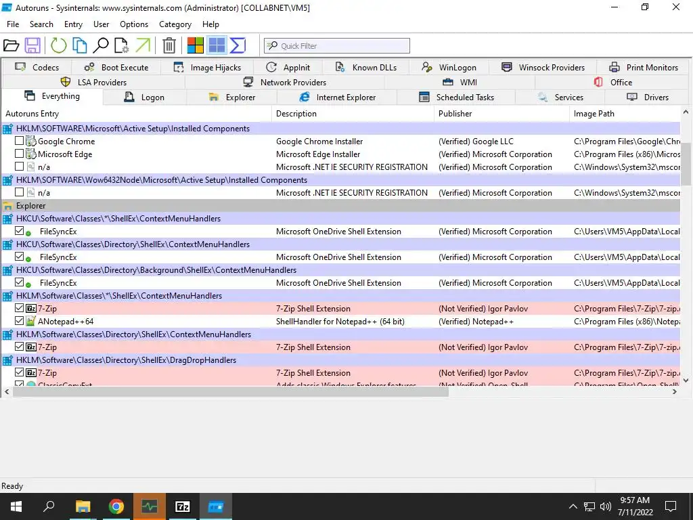This screenshot has width=693, height=520.
Task: Click the Google Chrome entry icon
Action: (x=31, y=142)
